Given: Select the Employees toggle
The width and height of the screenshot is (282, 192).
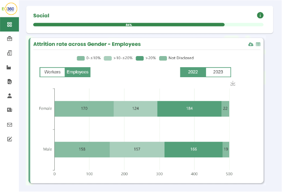Looking at the screenshot, I should pos(77,72).
